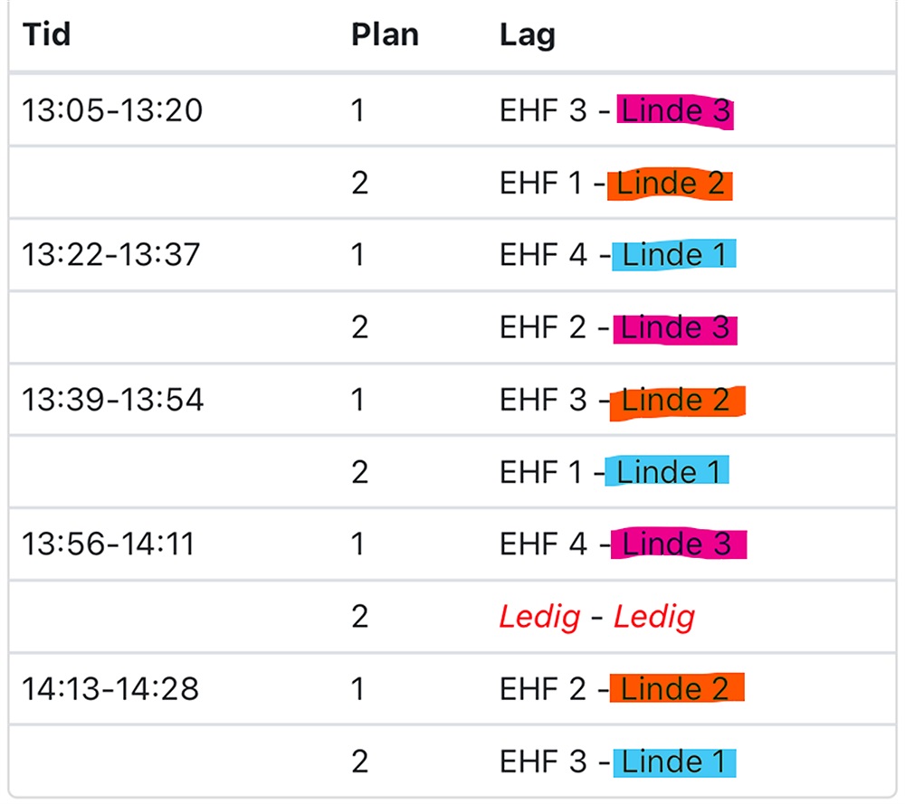Click the 13:39-13:54 time cell
905x804 pixels.
[x=112, y=400]
